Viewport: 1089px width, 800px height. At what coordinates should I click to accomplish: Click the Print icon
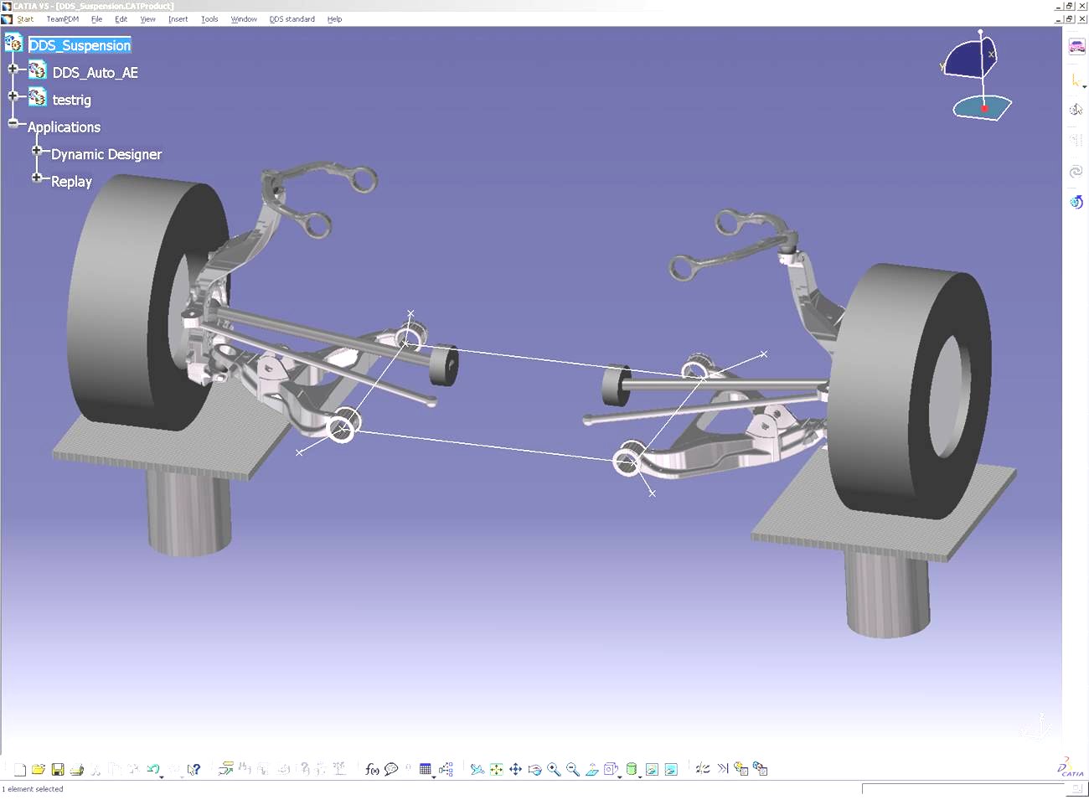click(77, 769)
